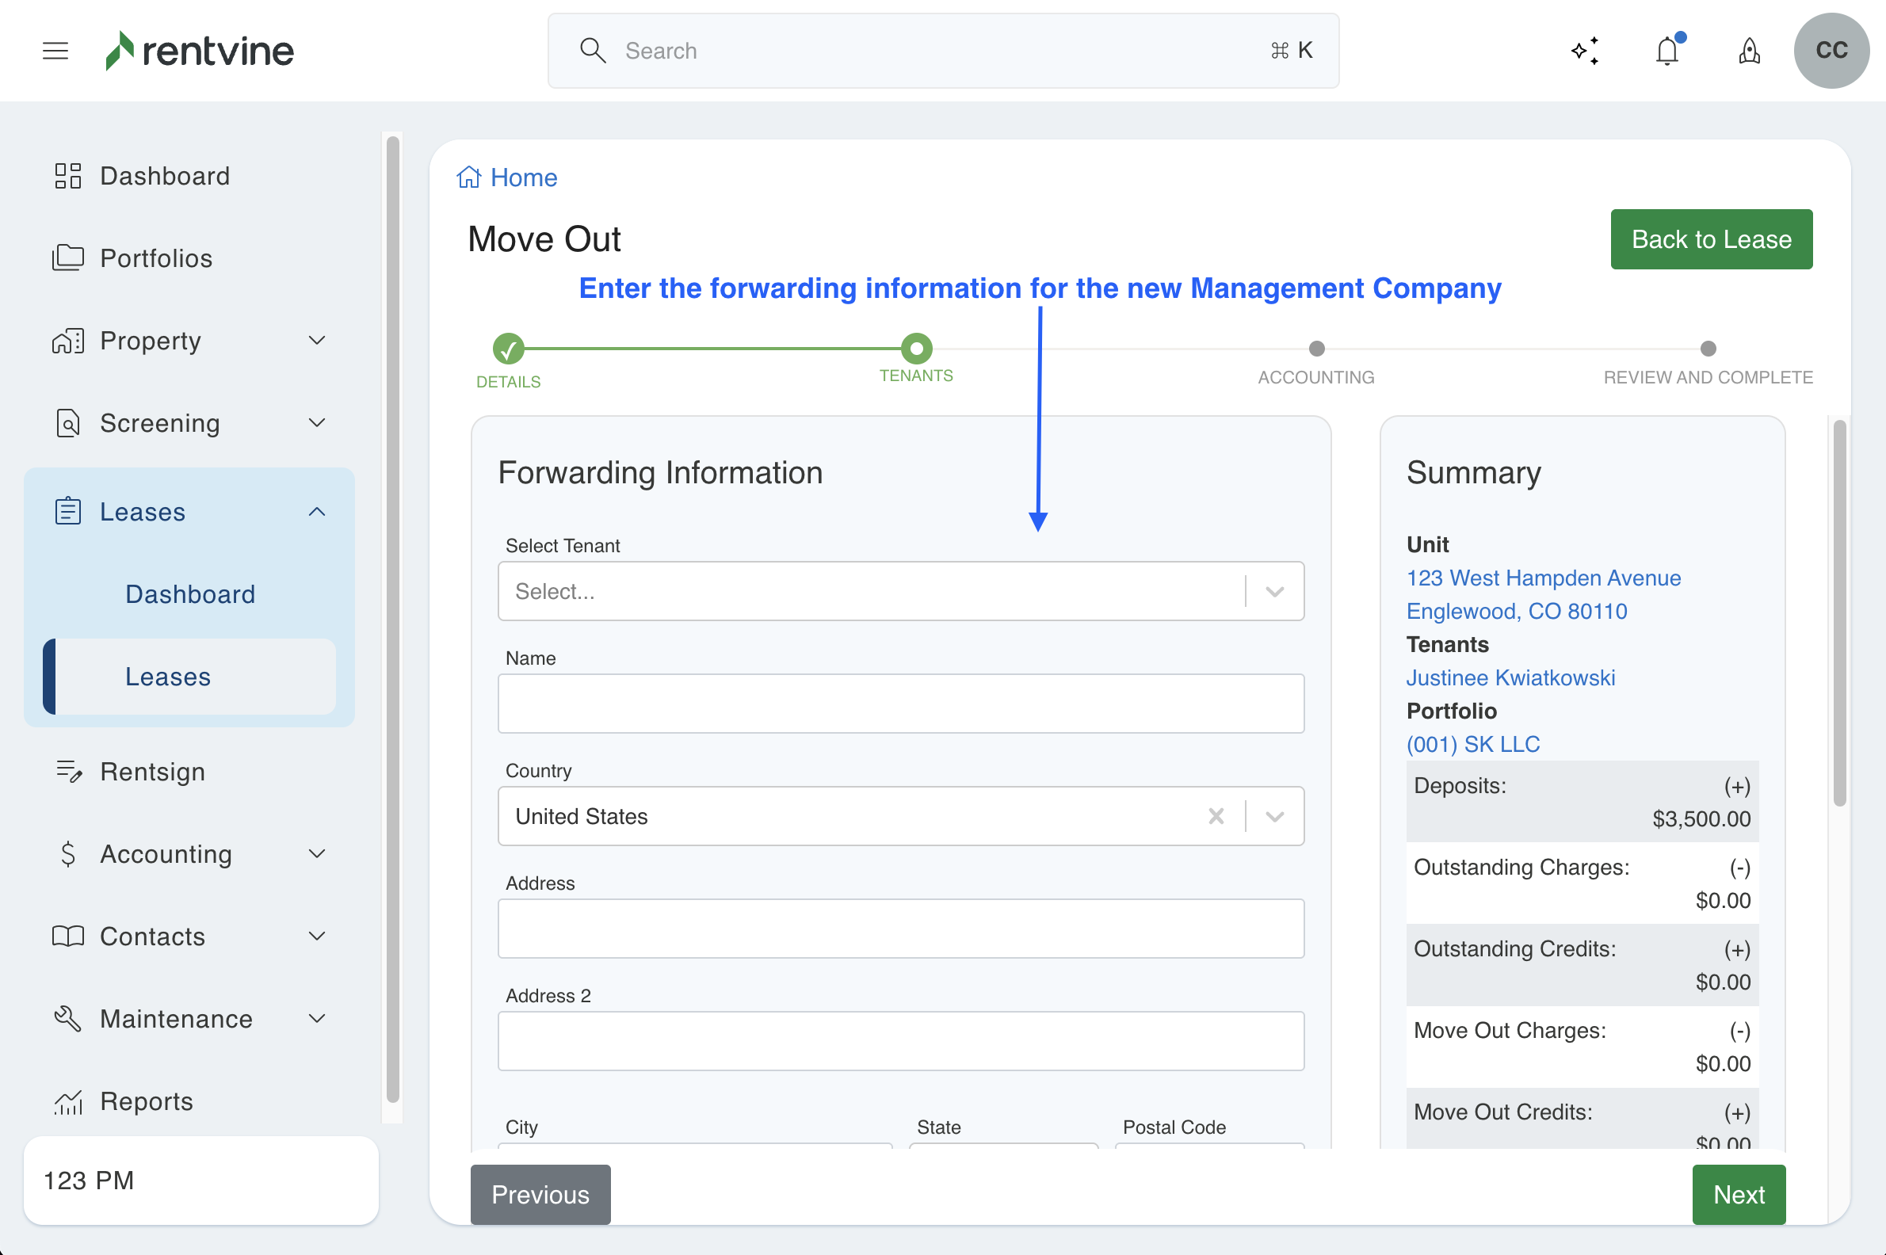
Task: Click the notifications bell icon
Action: point(1667,51)
